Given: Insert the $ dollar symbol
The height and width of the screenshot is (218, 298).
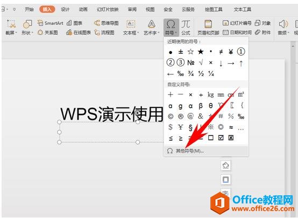Looking at the screenshot, I should click(x=171, y=127).
